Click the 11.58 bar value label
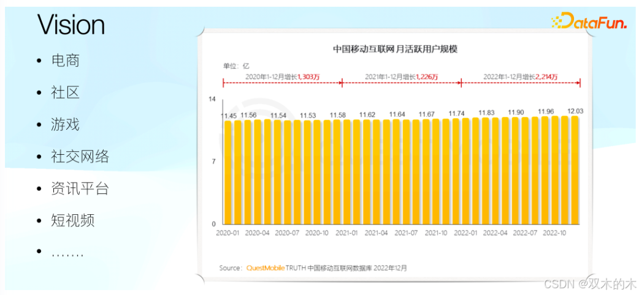 (339, 116)
